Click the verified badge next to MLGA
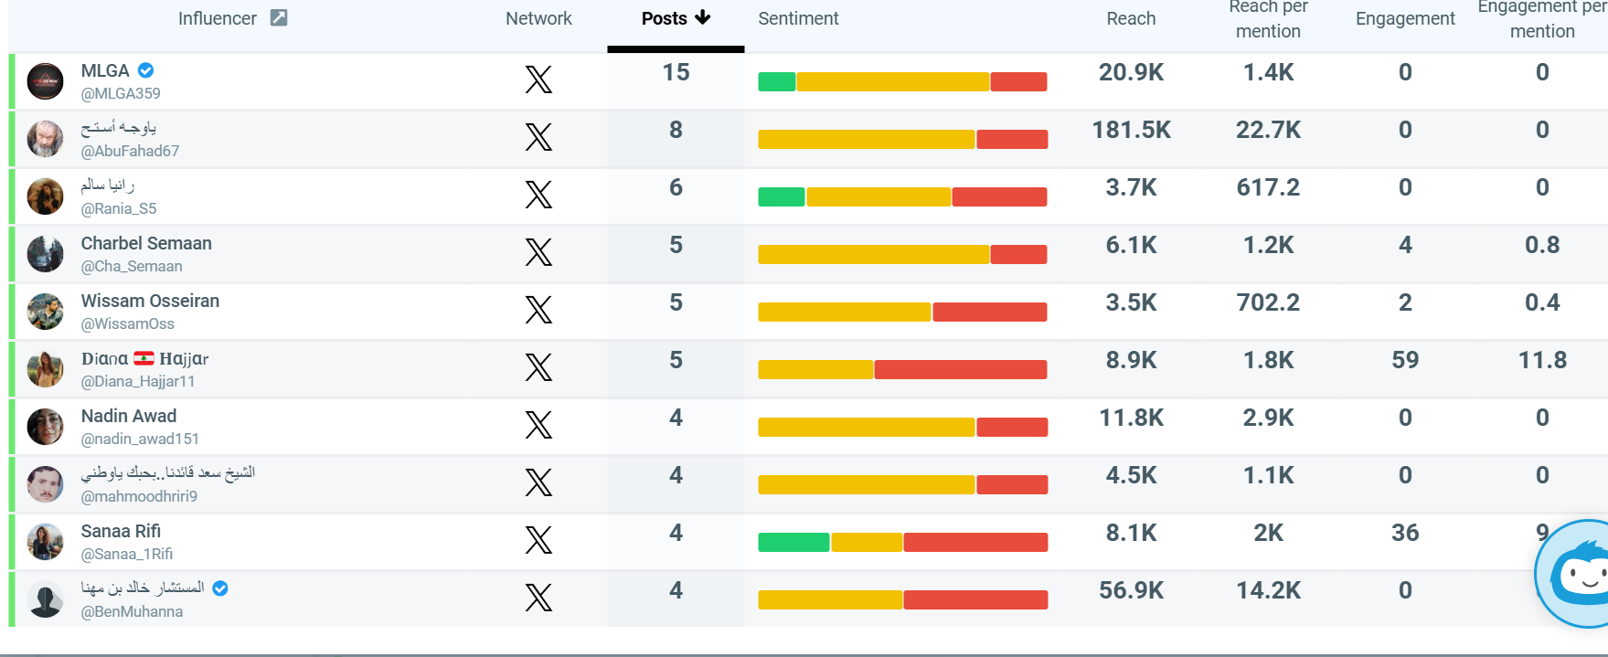 [x=146, y=70]
